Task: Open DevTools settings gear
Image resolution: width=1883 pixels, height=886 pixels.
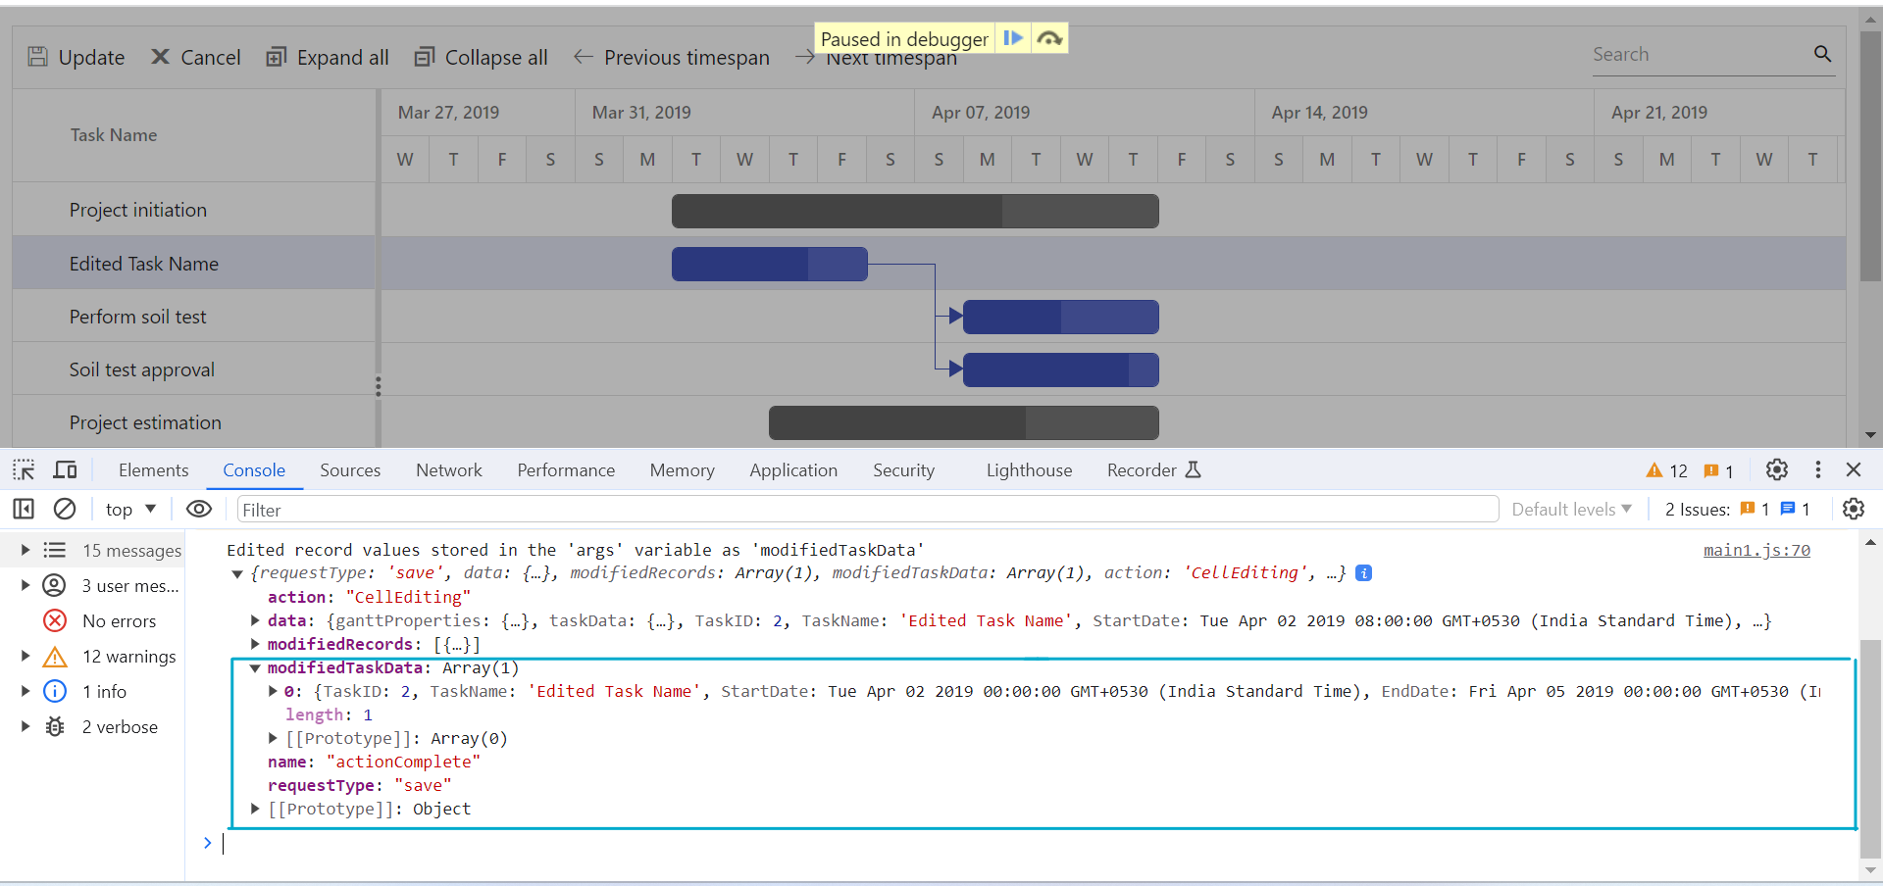Action: 1777,469
